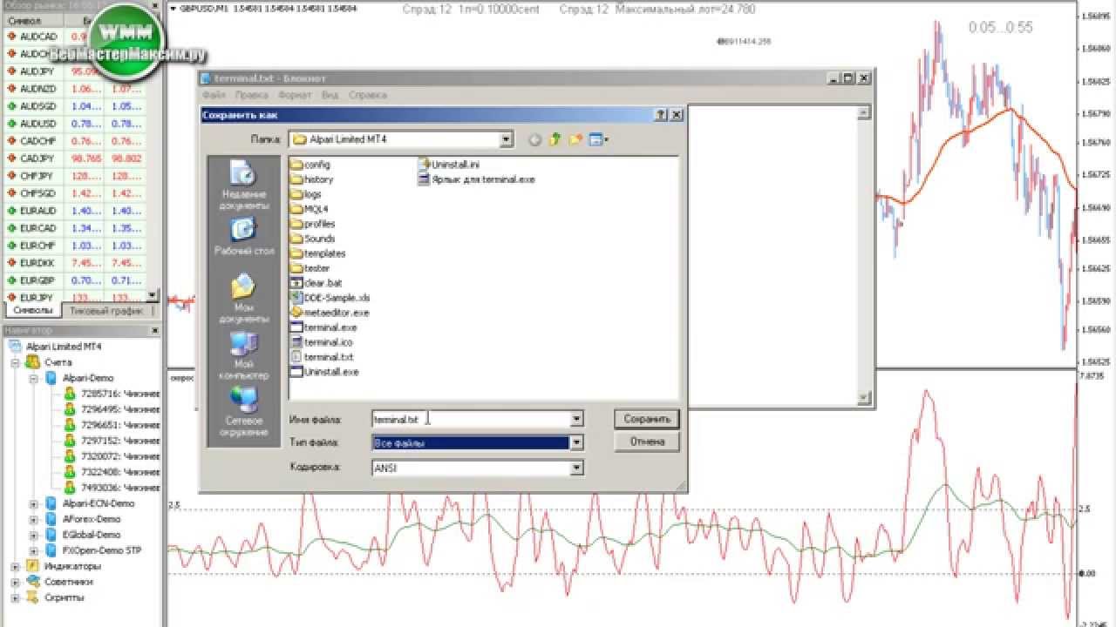Expand the Alpari-ECN-Demo node
Image resolution: width=1116 pixels, height=627 pixels.
coord(34,503)
